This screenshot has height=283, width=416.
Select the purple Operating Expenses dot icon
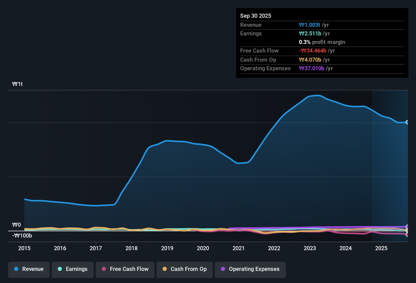click(223, 269)
